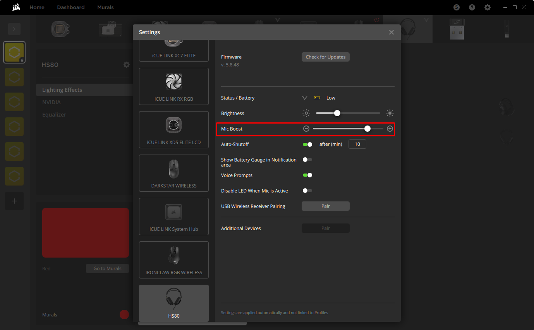
Task: Open HS80 device settings using its gear icon
Action: point(126,65)
